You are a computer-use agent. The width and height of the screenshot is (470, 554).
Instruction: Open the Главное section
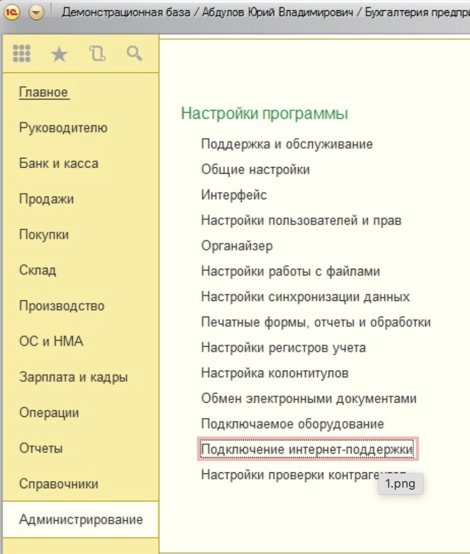(44, 93)
